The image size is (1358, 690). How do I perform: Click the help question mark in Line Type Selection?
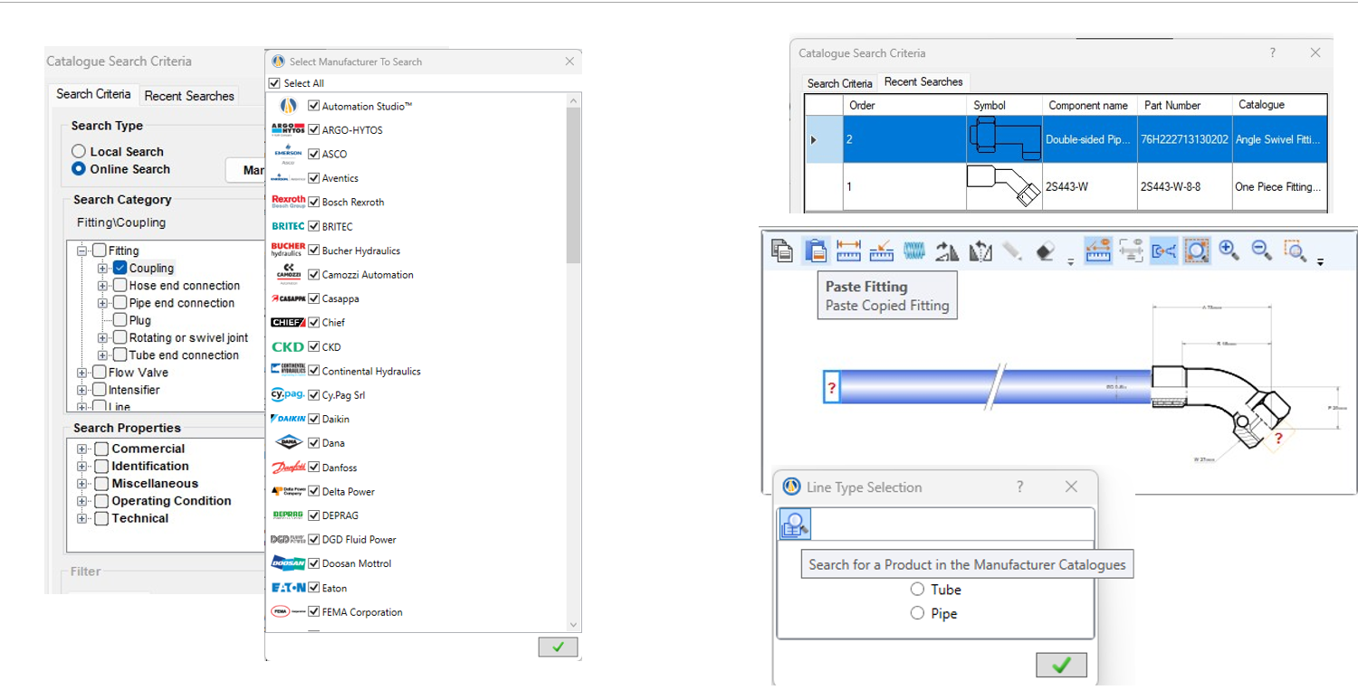pyautogui.click(x=1020, y=487)
